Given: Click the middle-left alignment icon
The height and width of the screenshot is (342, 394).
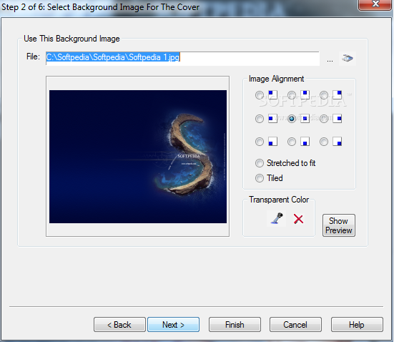Looking at the screenshot, I should pyautogui.click(x=273, y=119).
